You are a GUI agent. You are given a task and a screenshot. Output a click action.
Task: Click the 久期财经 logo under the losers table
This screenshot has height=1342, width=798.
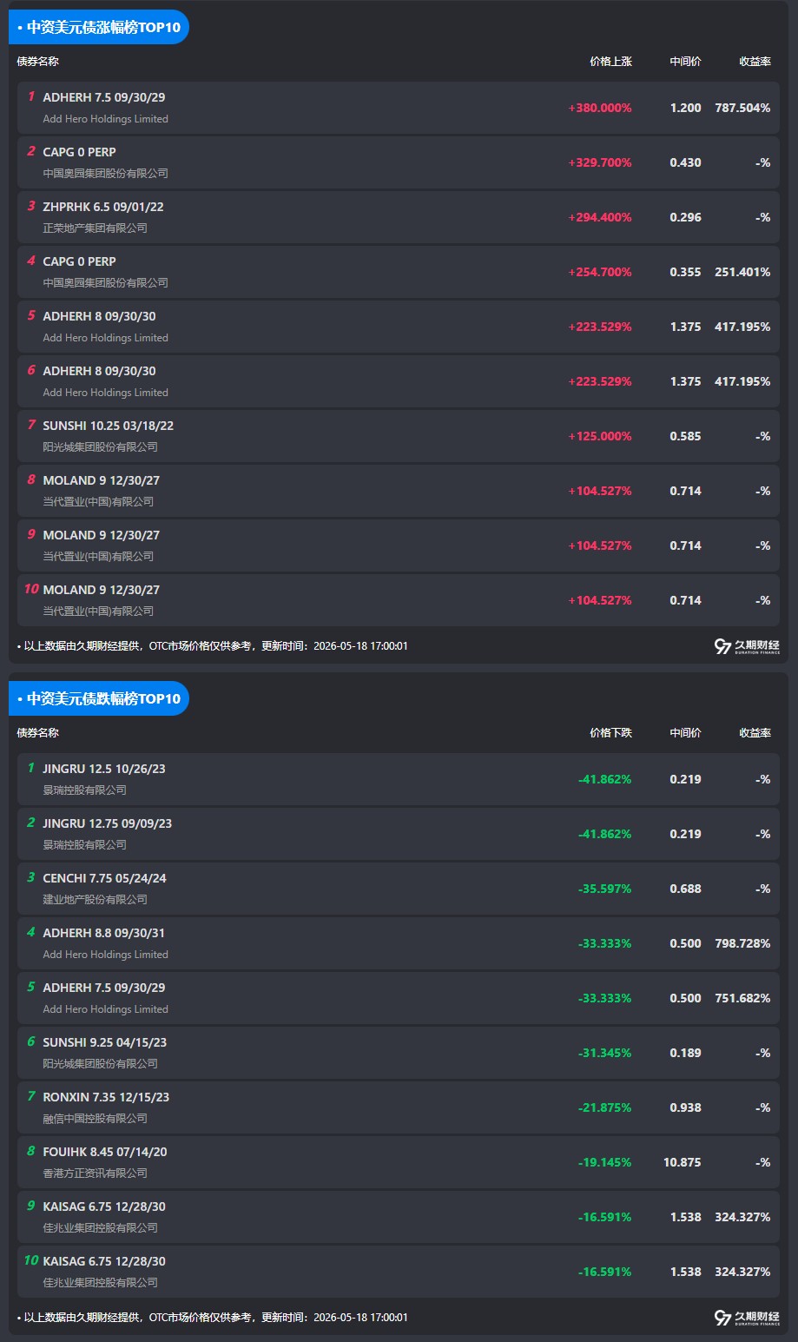747,1318
